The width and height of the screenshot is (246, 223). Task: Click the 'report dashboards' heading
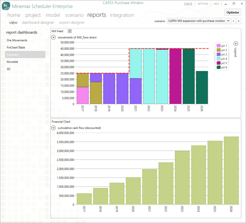point(22,32)
